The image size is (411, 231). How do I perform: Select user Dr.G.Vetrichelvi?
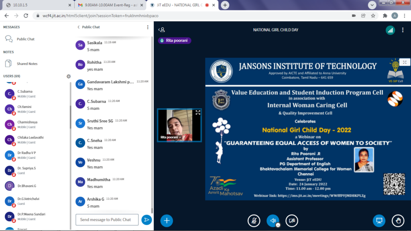tap(36, 201)
